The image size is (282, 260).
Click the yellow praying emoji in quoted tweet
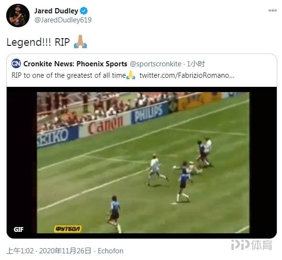[131, 75]
